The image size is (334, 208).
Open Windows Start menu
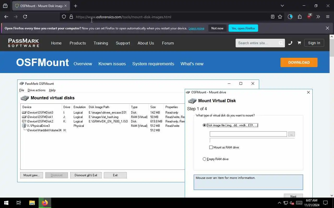click(x=6, y=203)
